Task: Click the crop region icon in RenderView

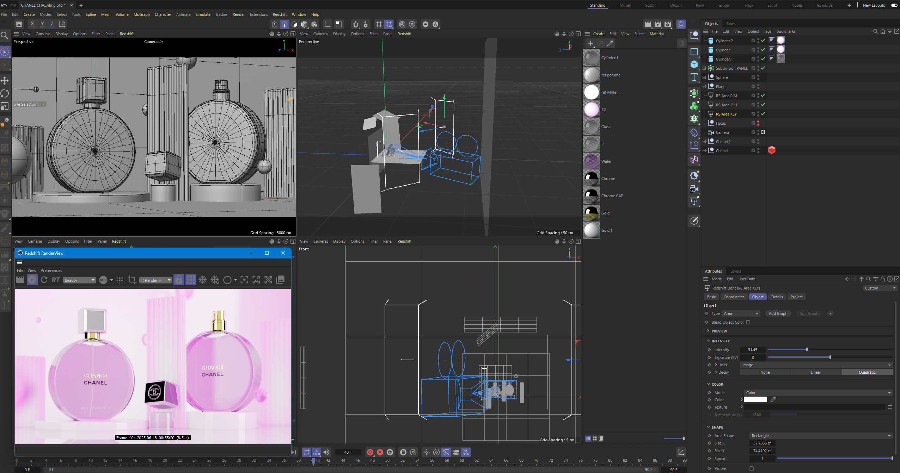Action: coord(132,280)
